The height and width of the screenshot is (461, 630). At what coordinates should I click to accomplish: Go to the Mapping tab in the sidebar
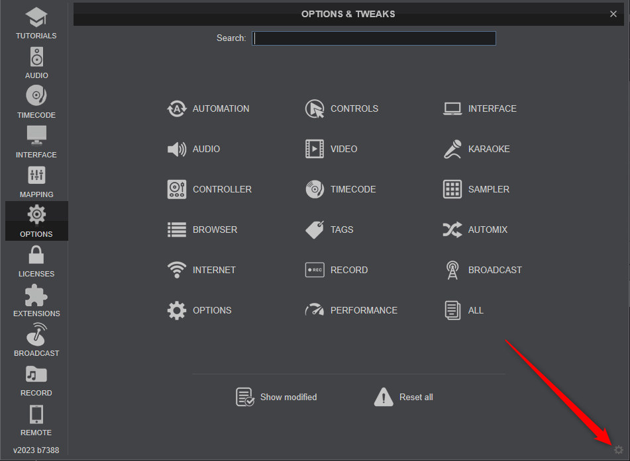click(36, 182)
